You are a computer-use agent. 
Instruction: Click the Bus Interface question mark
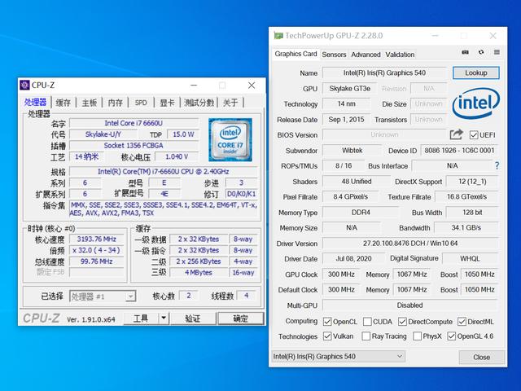tap(497, 165)
